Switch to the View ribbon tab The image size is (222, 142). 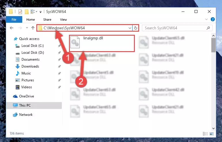point(64,20)
